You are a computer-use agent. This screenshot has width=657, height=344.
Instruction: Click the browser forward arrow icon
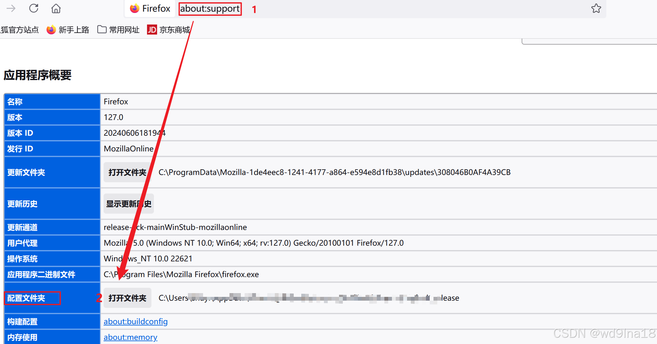[11, 8]
